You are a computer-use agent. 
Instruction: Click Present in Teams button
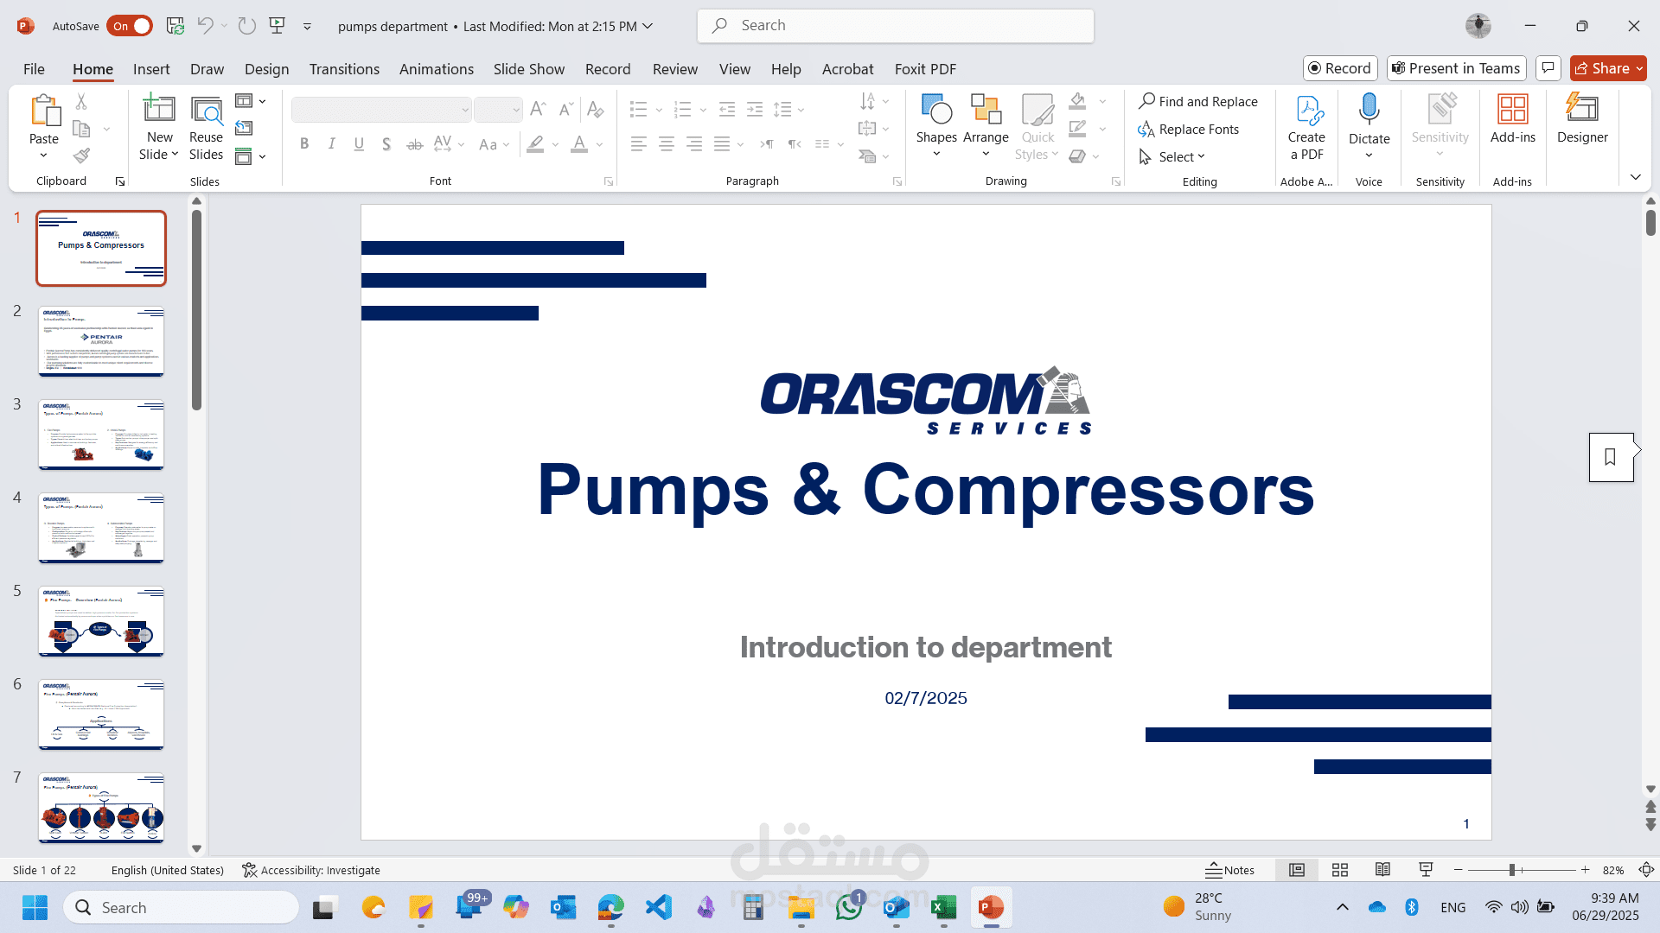point(1457,68)
